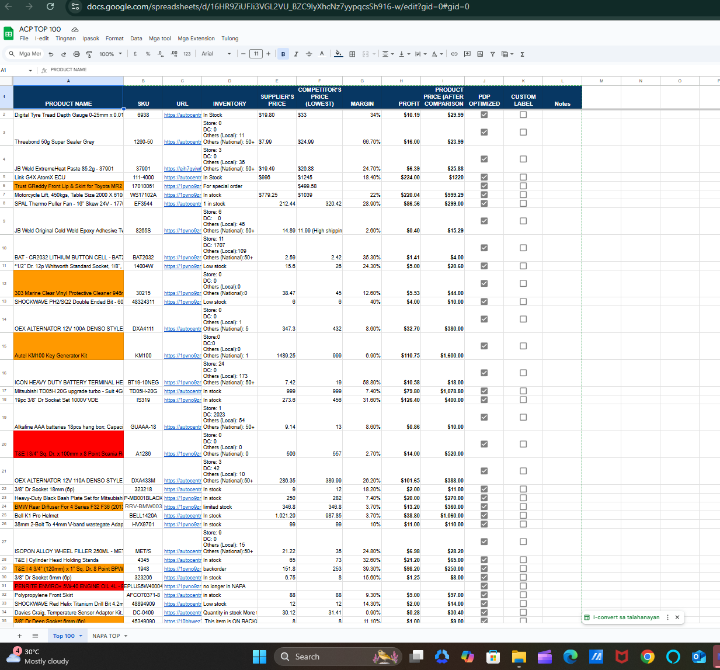Click the font size input field
Viewport: 720px width, 670px height.
click(x=256, y=54)
